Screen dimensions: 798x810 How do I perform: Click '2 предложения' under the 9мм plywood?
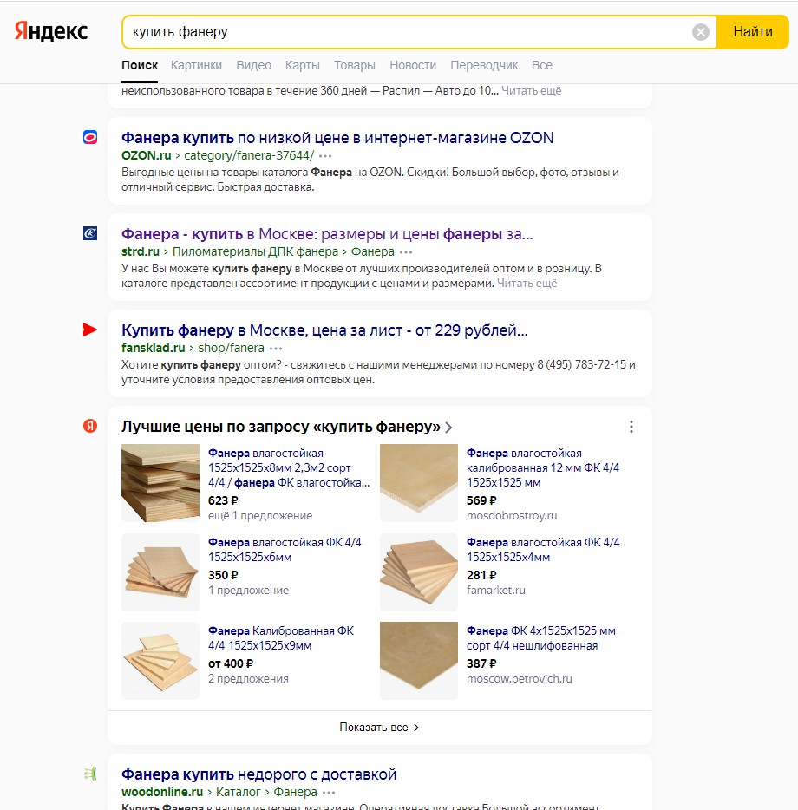[x=249, y=679]
